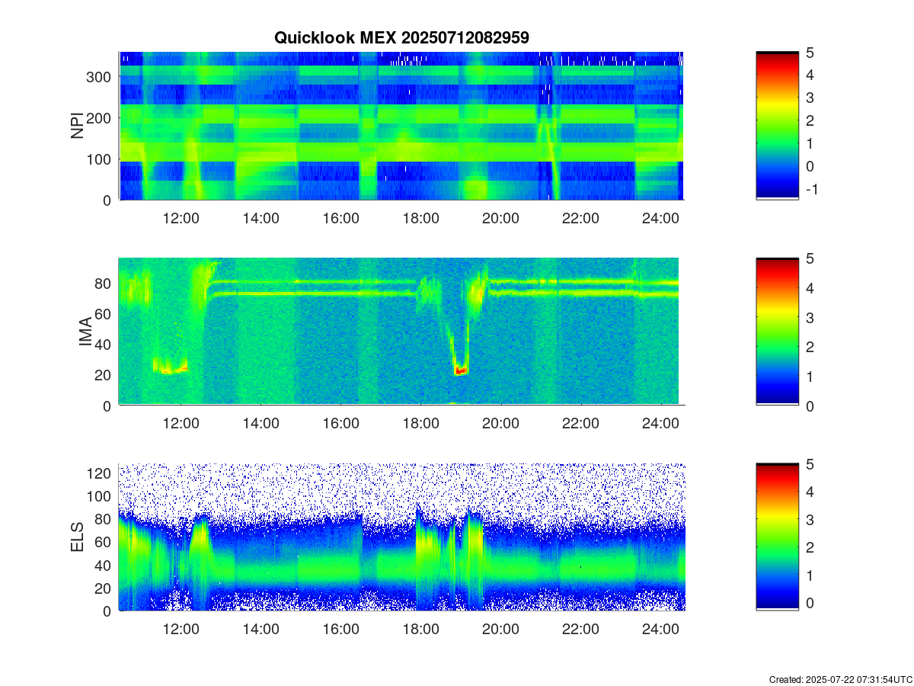Click the 0 label on IMA colorbar
The width and height of the screenshot is (914, 686).
click(x=810, y=406)
